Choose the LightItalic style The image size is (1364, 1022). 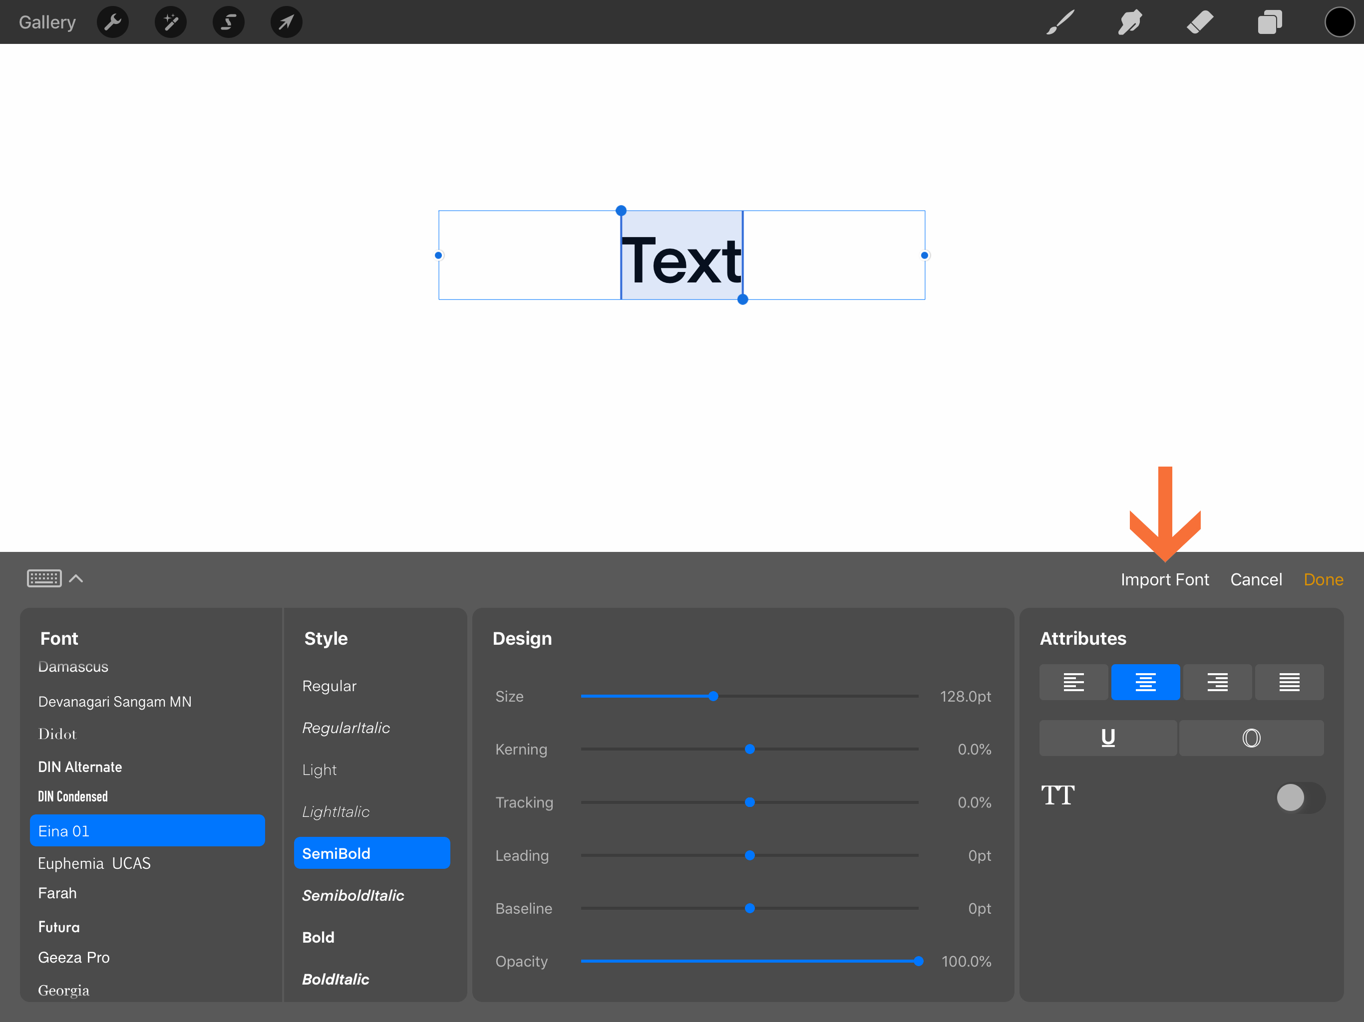[336, 812]
